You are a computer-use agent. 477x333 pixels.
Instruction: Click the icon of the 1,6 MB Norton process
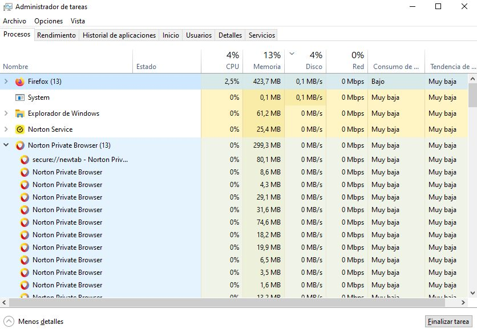click(x=25, y=285)
